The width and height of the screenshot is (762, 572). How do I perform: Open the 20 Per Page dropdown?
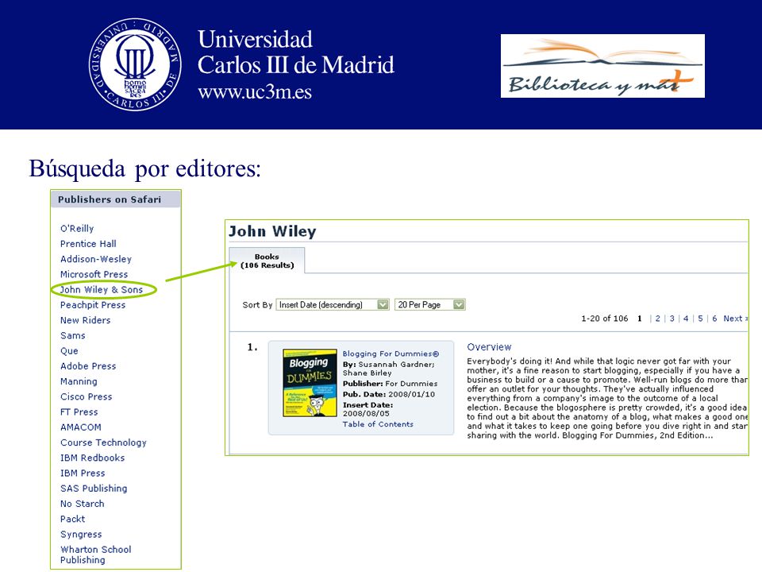(x=430, y=304)
